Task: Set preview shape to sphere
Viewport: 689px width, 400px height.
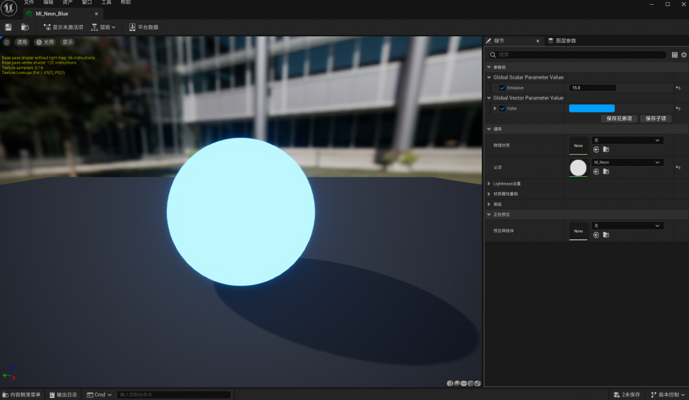Action: coord(457,383)
